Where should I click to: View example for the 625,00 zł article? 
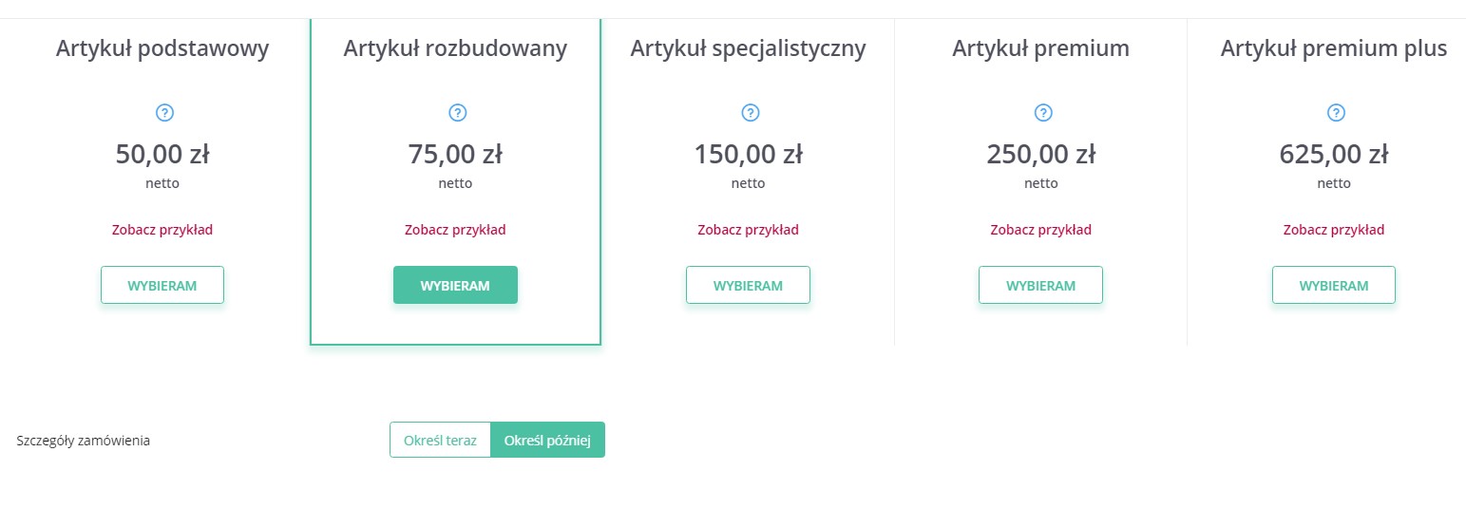(x=1334, y=230)
